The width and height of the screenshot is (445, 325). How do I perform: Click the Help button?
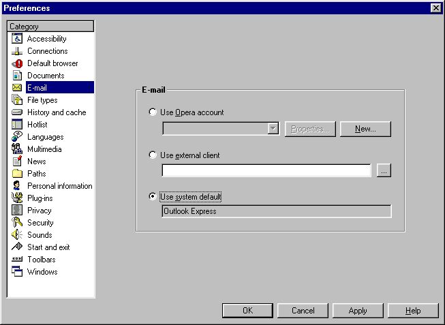[413, 311]
